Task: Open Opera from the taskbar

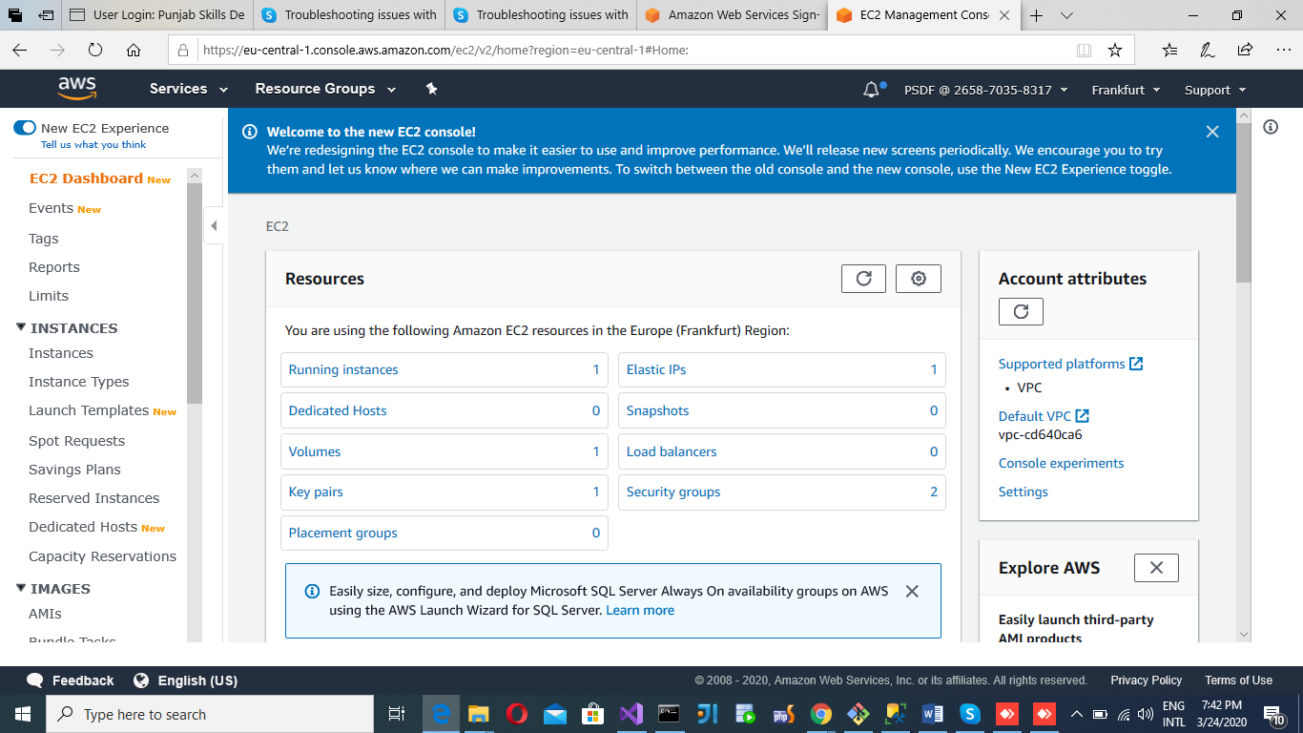Action: coord(517,714)
